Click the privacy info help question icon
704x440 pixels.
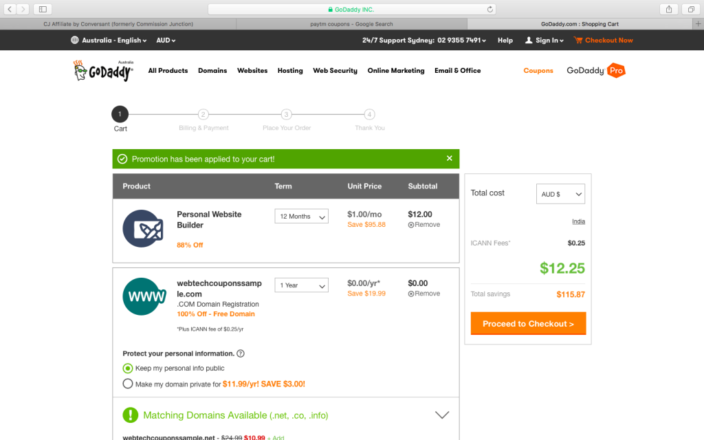pyautogui.click(x=241, y=354)
